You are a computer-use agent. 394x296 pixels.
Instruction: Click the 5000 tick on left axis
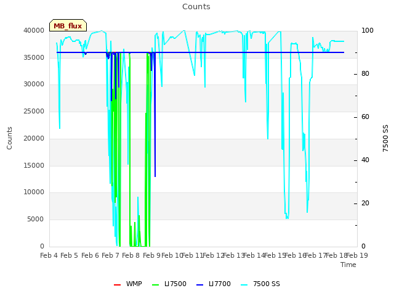[36, 220]
